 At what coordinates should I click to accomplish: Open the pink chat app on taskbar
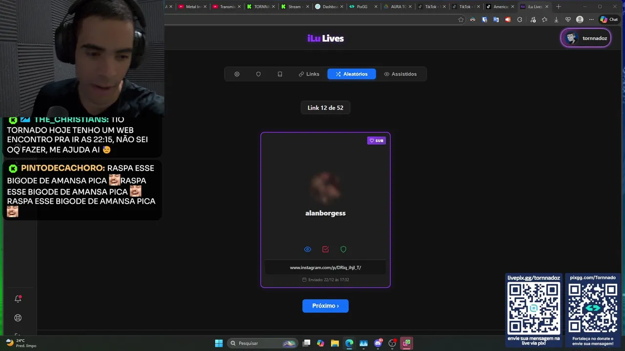pyautogui.click(x=406, y=343)
